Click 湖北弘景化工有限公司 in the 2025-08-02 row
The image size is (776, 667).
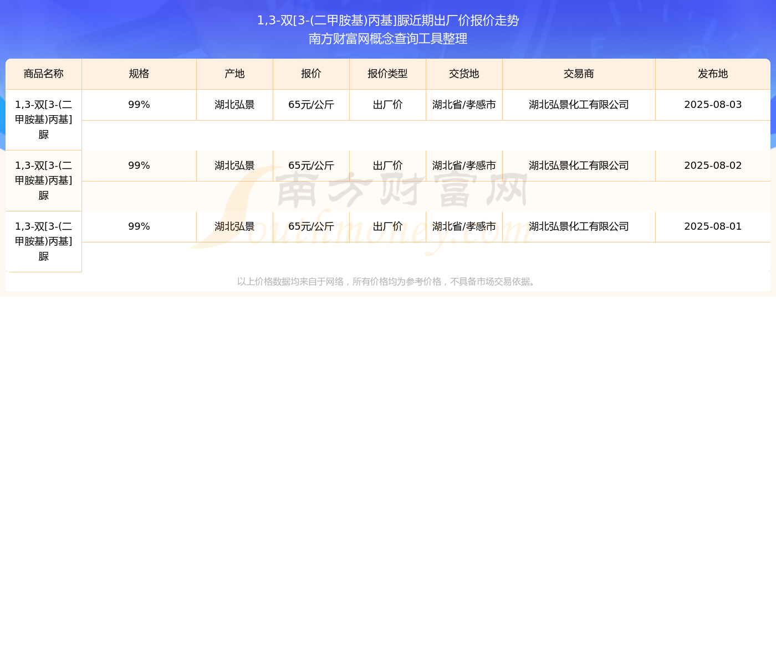(579, 166)
